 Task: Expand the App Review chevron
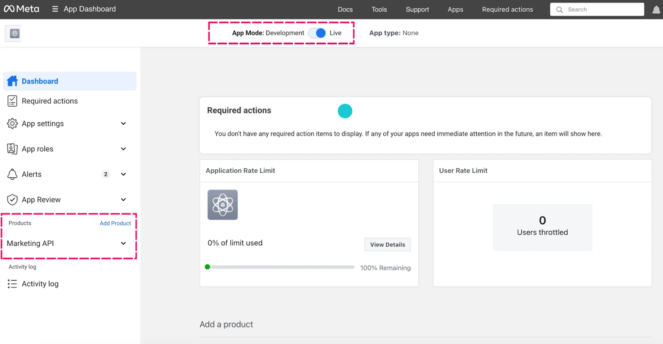point(123,199)
